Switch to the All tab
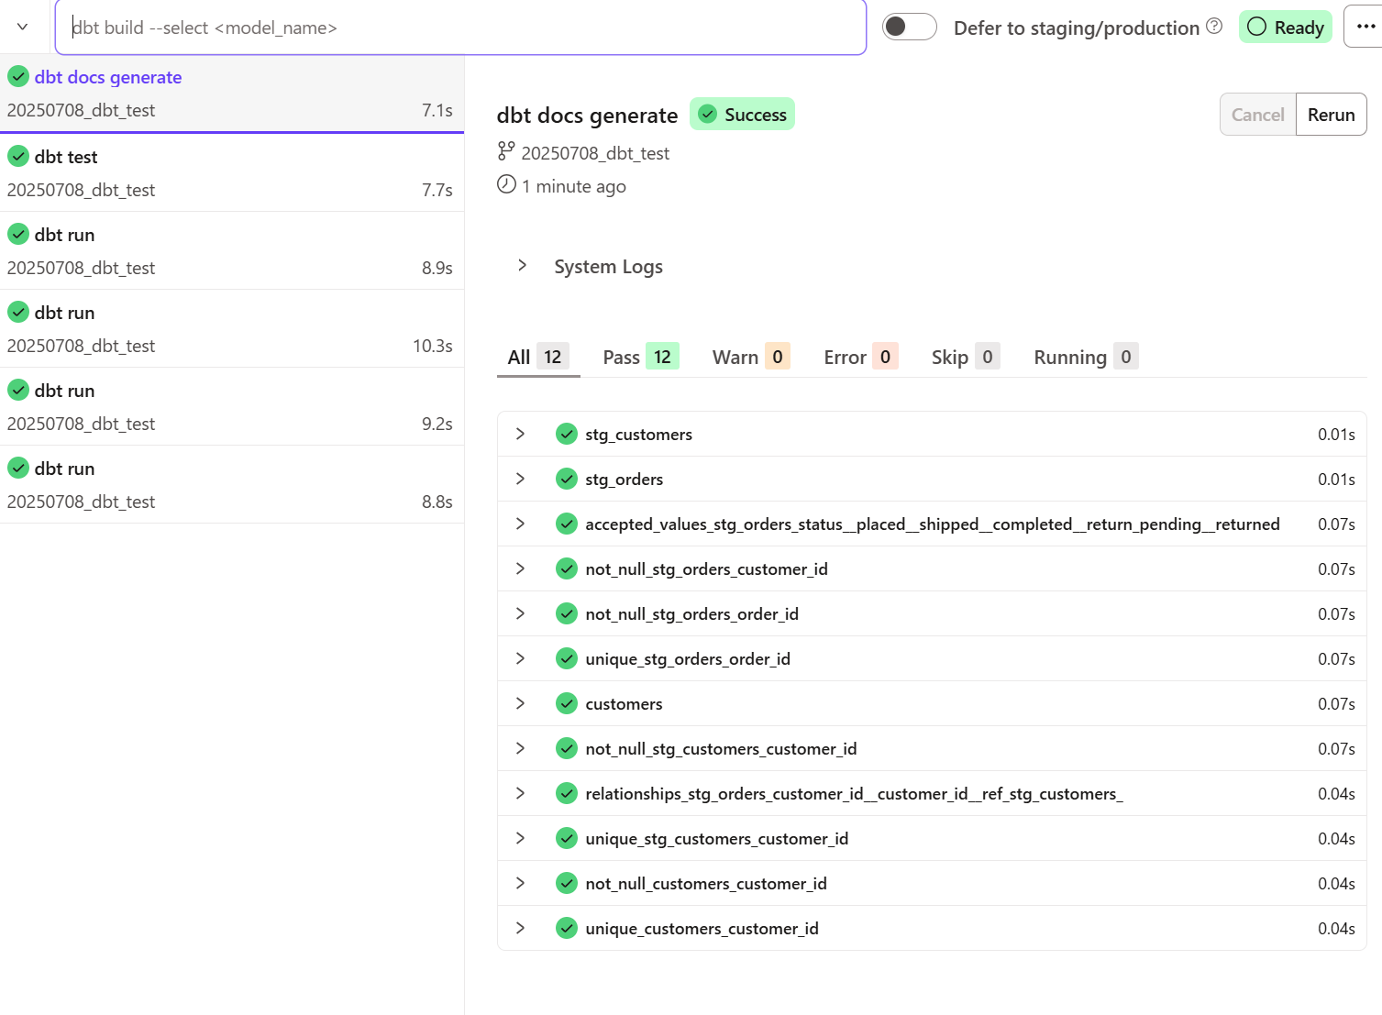This screenshot has height=1015, width=1382. coord(538,357)
